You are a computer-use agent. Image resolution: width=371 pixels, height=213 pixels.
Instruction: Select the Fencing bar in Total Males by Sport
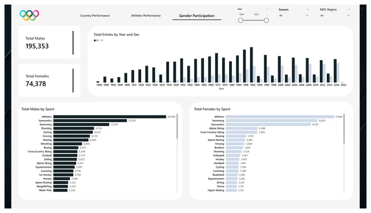[71, 136]
